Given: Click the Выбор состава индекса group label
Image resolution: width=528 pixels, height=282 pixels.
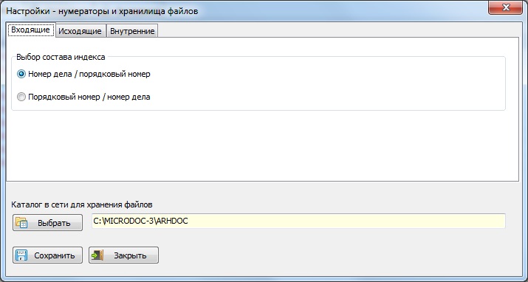Looking at the screenshot, I should click(x=61, y=57).
